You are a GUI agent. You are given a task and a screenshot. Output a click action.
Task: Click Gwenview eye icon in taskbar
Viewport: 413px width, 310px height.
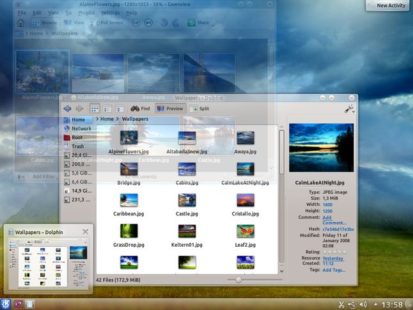[18, 304]
